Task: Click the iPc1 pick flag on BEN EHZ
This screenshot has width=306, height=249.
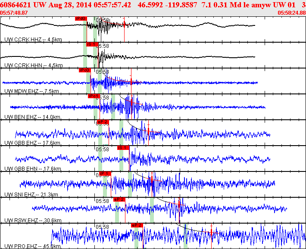Action: pos(94,96)
